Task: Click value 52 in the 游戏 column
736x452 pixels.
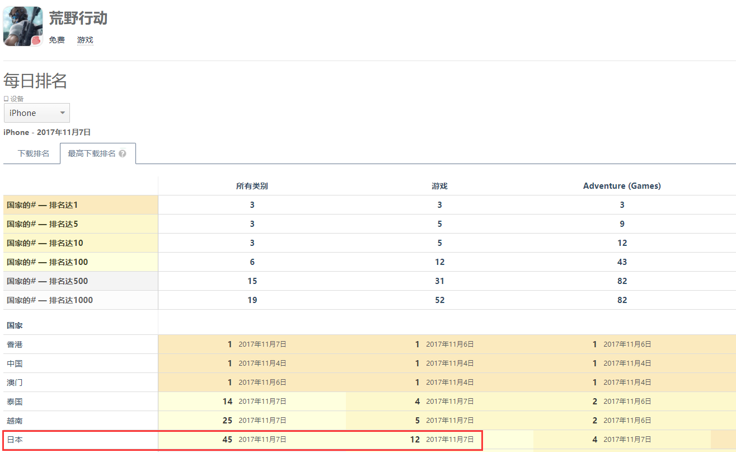Action: (439, 300)
